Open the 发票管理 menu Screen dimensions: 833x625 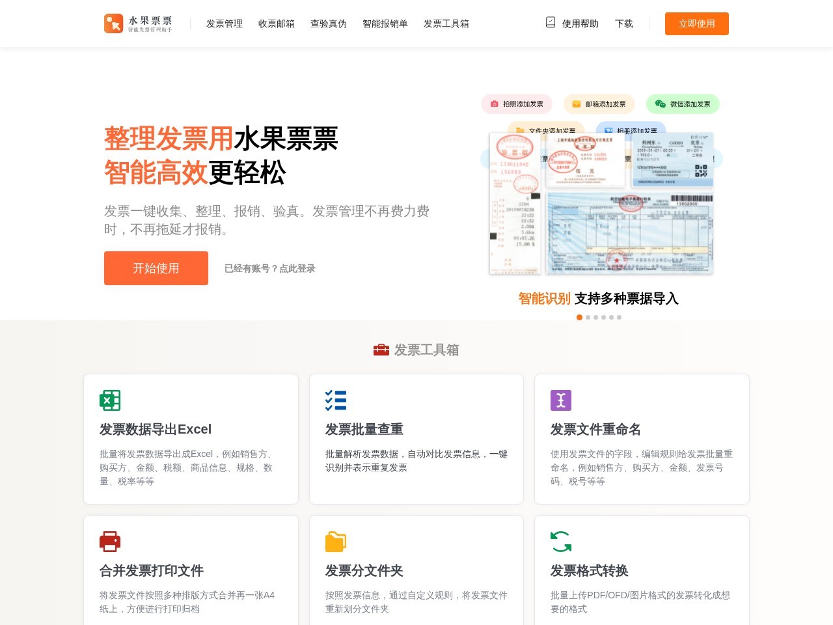[x=225, y=23]
